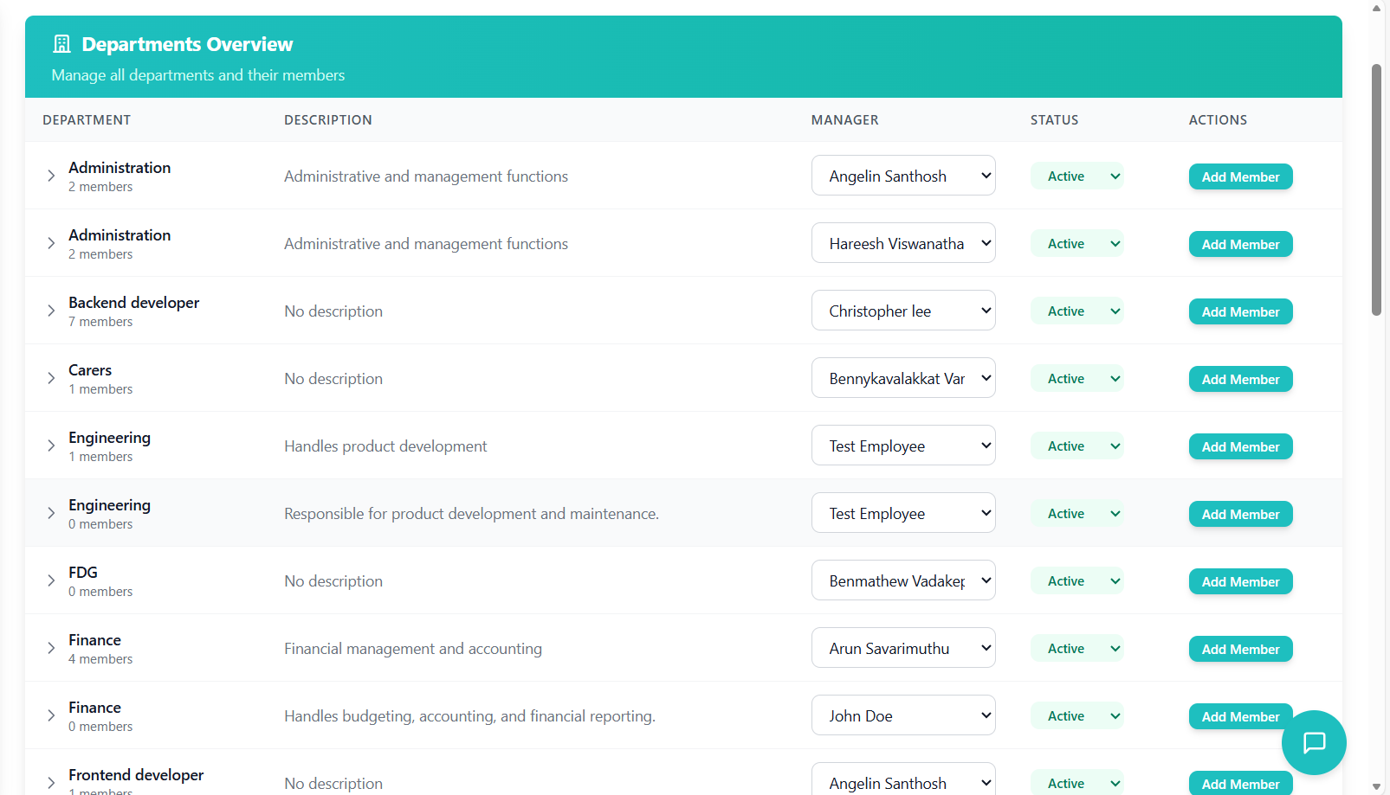The height and width of the screenshot is (795, 1390).
Task: Open status dropdown for Backend developer
Action: pos(1076,311)
